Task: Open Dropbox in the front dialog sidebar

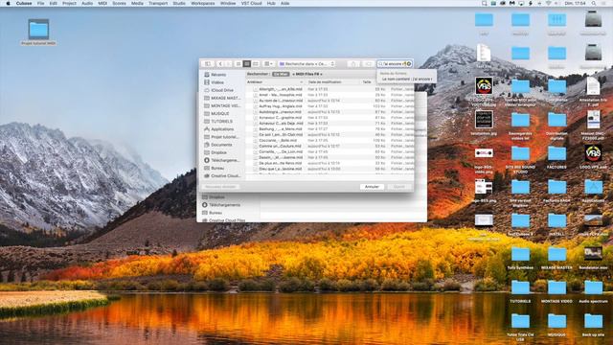Action: point(216,153)
